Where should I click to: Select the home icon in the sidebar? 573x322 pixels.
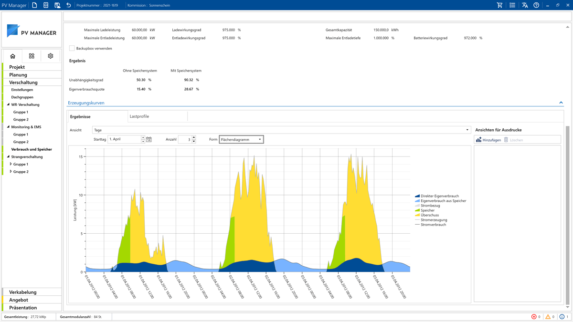12,56
